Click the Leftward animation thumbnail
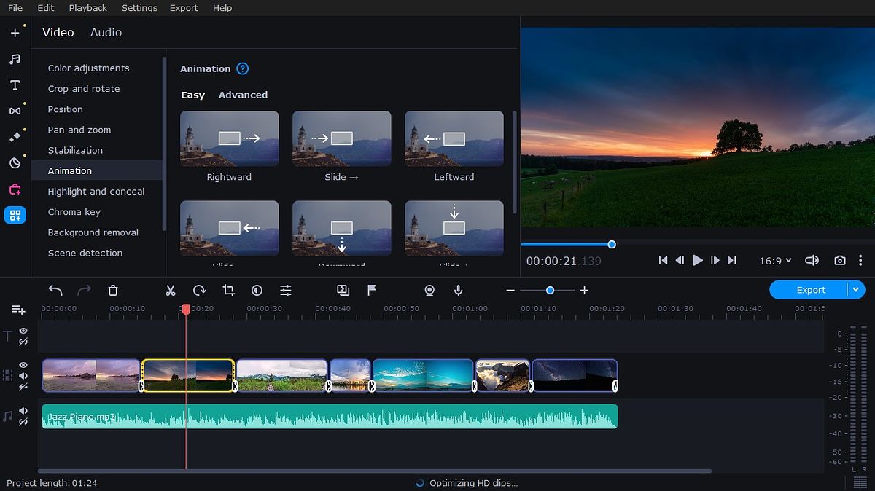The image size is (875, 491). click(x=454, y=138)
